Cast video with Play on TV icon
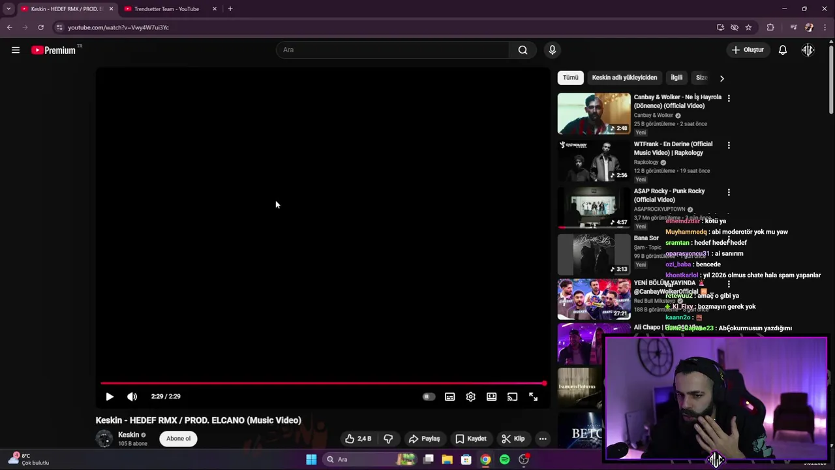The width and height of the screenshot is (835, 470). [x=512, y=396]
